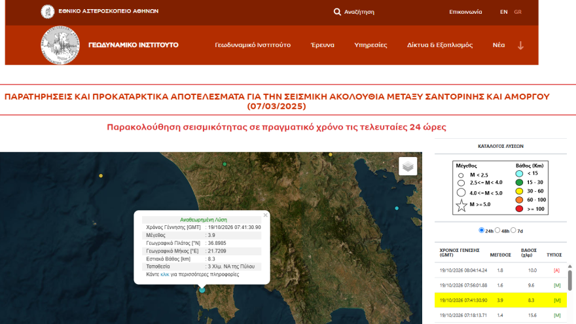576x324 pixels.
Task: Click the yellow marker at the map's top edge
Action: (x=331, y=154)
